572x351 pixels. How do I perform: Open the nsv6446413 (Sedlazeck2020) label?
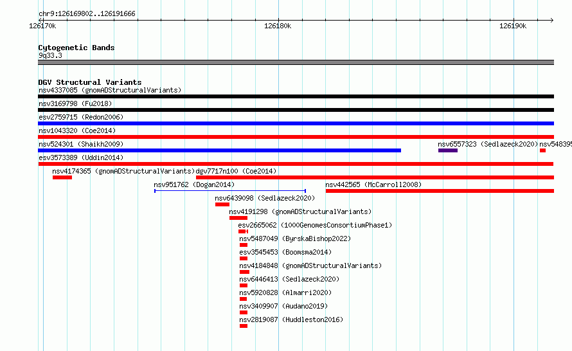click(289, 279)
